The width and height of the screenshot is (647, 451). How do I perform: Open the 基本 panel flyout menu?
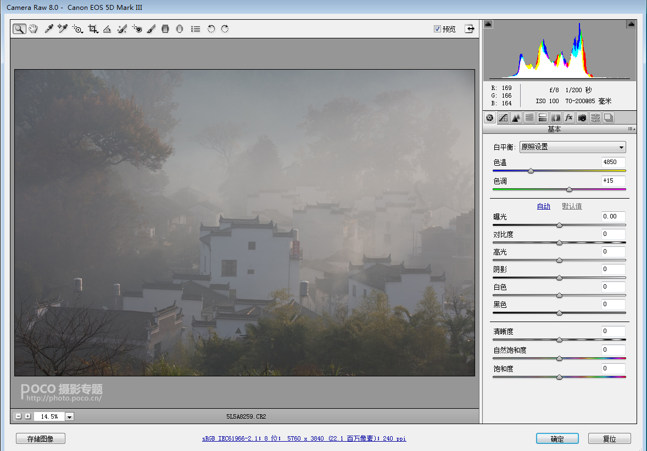coord(631,129)
